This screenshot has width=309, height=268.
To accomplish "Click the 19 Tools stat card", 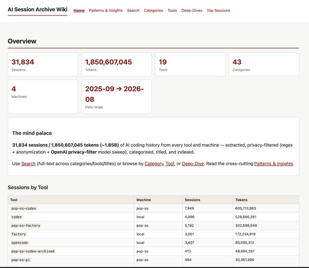I will pyautogui.click(x=190, y=64).
